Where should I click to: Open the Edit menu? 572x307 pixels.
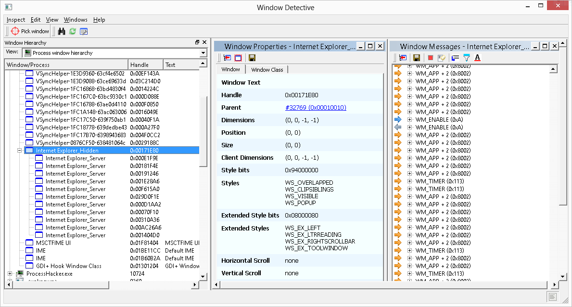point(36,20)
